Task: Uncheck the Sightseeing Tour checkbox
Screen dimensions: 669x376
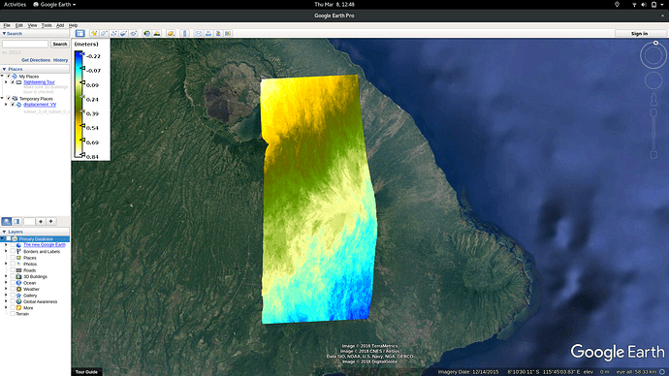Action: [x=13, y=82]
